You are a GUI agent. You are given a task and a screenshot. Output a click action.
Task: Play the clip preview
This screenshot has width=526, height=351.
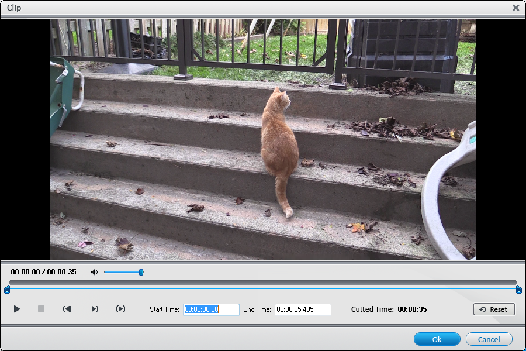pos(17,309)
